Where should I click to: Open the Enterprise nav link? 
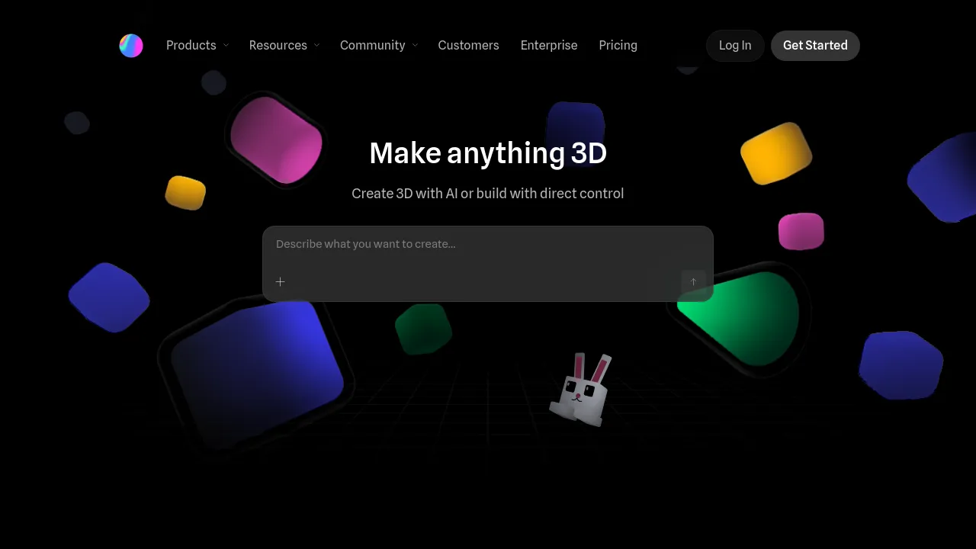point(549,46)
